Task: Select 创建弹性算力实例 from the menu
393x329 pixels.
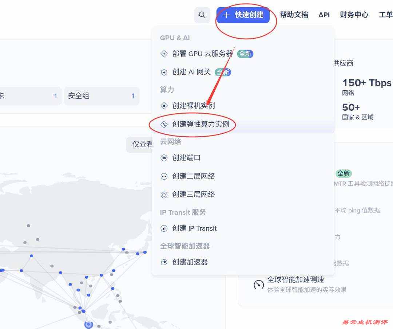Action: (x=201, y=124)
